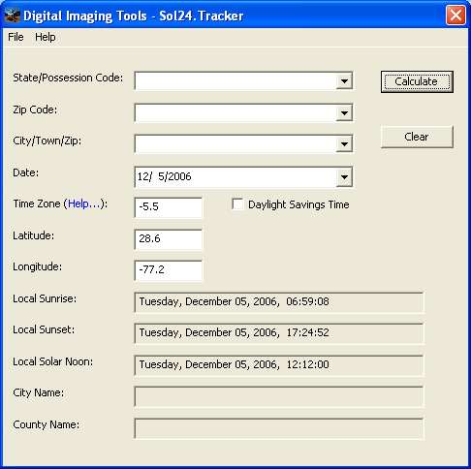Open the Date picker dropdown arrow

click(x=344, y=177)
